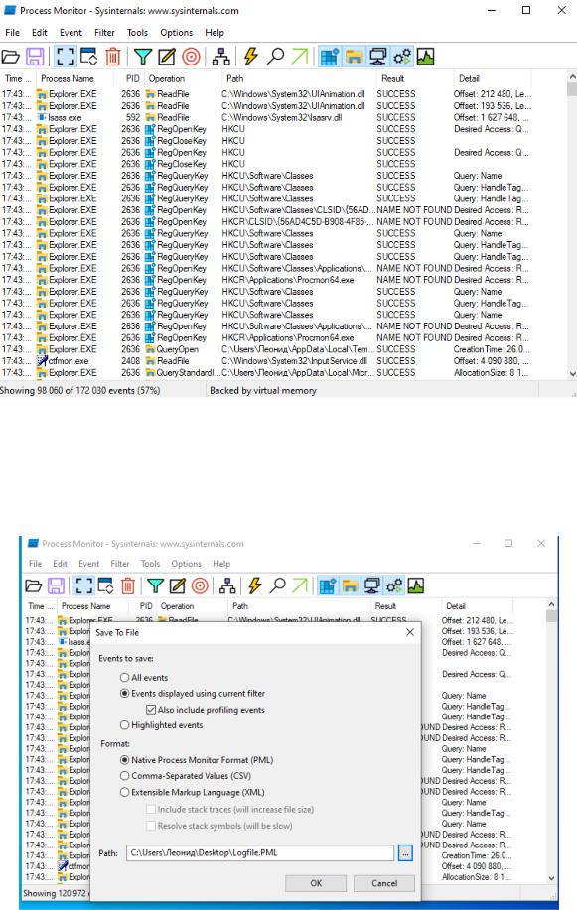Click profiling chart icon in window behind Save dialog
Screen dimensions: 577x910
(415, 585)
